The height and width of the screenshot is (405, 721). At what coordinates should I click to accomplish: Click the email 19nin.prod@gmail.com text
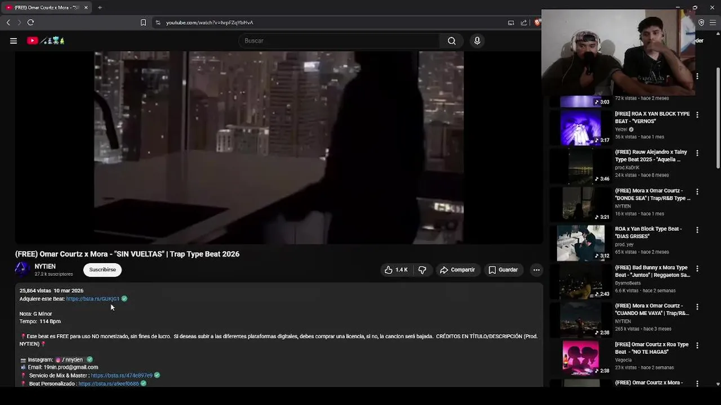pos(70,367)
